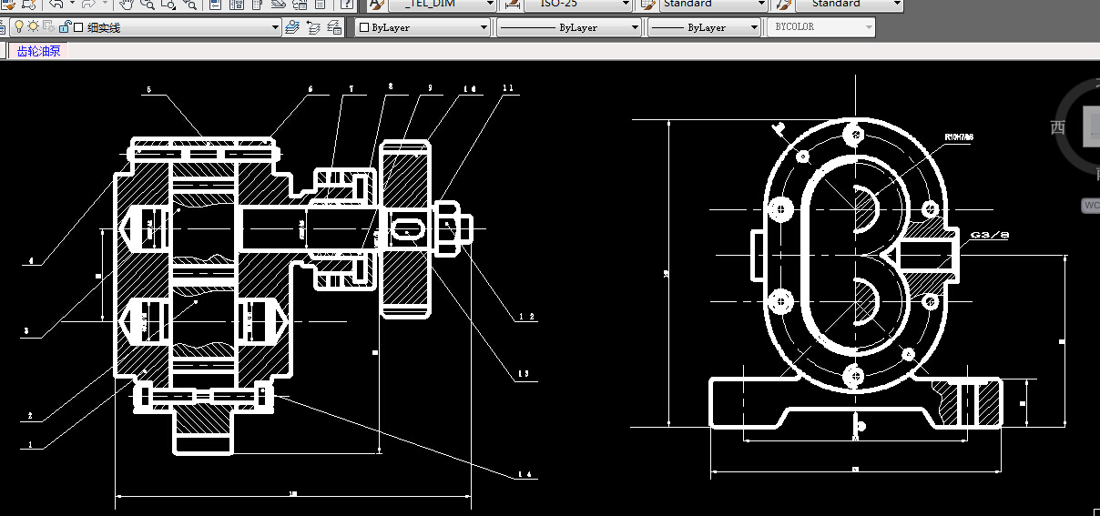Image resolution: width=1100 pixels, height=516 pixels.
Task: Click the Redo arrow icon
Action: point(88,5)
